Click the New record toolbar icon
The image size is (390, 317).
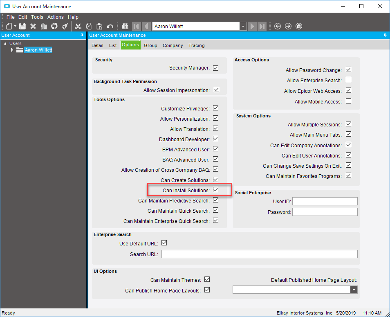[x=9, y=26]
